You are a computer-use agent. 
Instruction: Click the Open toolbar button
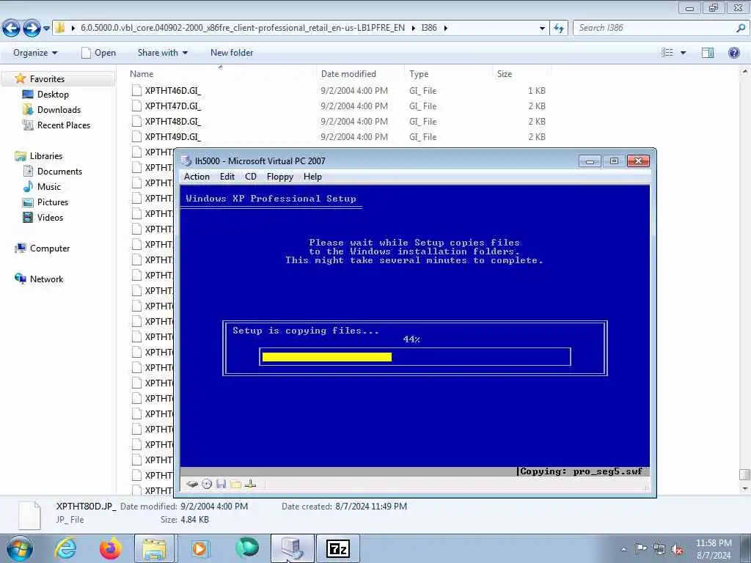(99, 53)
